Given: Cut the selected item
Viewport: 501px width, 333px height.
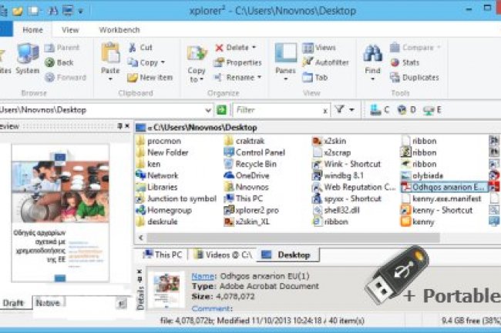Looking at the screenshot, I should tap(140, 48).
